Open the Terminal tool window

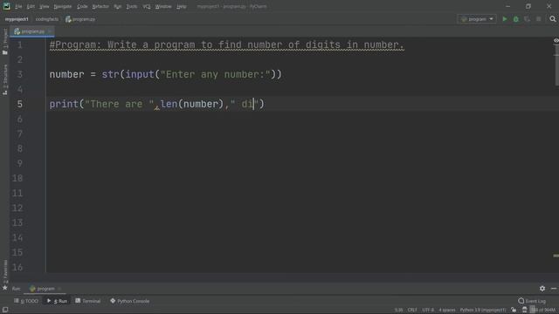[x=88, y=301]
